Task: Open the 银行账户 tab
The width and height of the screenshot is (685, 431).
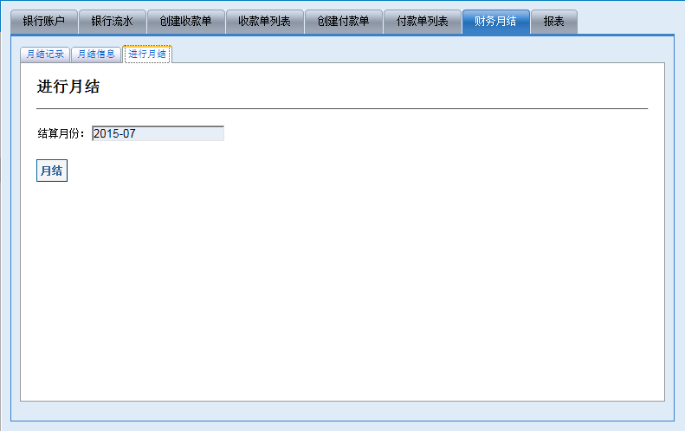Action: point(44,22)
